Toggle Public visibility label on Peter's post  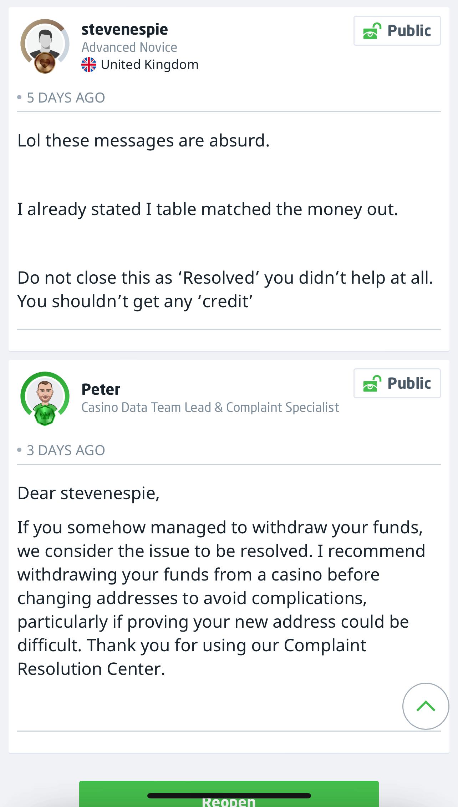coord(409,383)
